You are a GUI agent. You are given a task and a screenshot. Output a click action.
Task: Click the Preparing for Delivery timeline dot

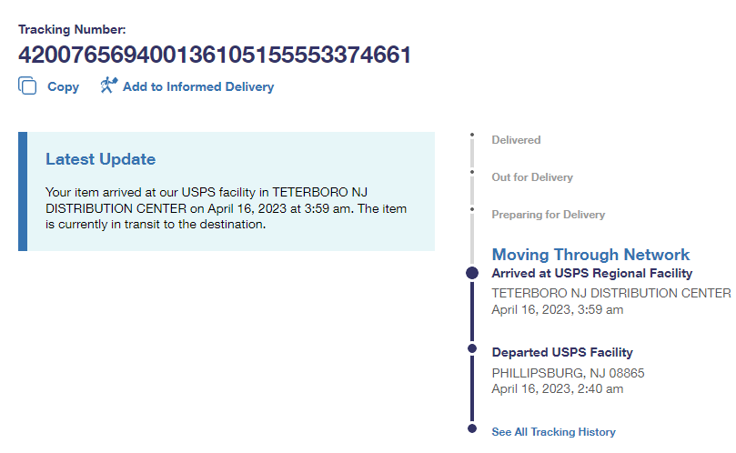[x=472, y=210]
